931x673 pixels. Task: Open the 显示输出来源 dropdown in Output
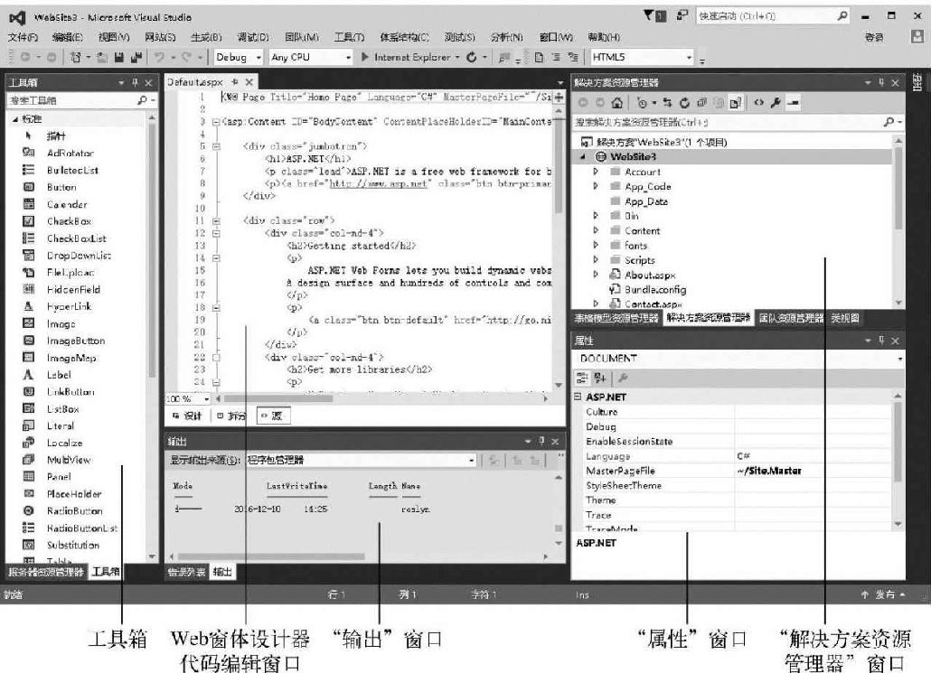[361, 460]
